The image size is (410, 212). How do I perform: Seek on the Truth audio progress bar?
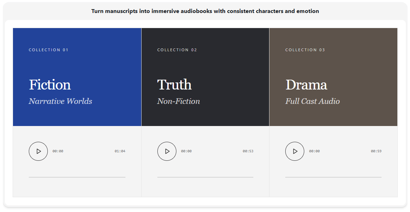pos(205,177)
